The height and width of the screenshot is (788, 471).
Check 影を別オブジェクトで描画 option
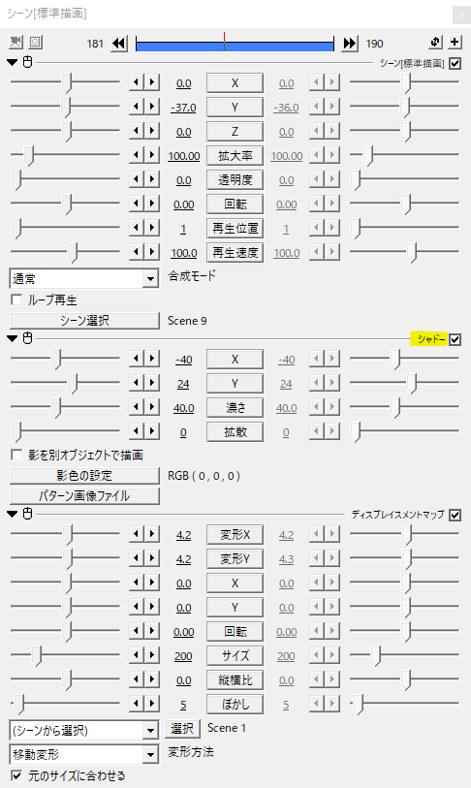(x=16, y=455)
